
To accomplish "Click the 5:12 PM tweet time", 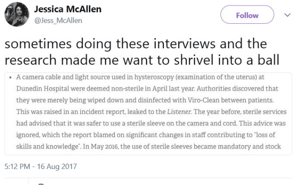I will click(17, 166).
